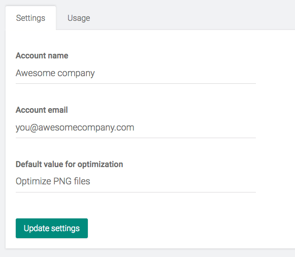Click the '@' symbol in the email field

click(34, 128)
